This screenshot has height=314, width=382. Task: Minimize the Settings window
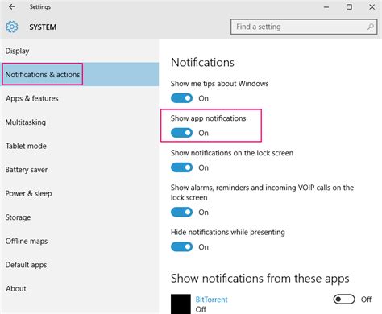(x=326, y=7)
